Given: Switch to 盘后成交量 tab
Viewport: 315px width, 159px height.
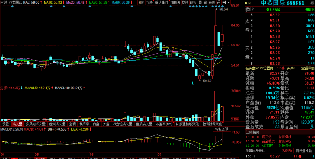Looking at the screenshot, I should coord(144,124).
